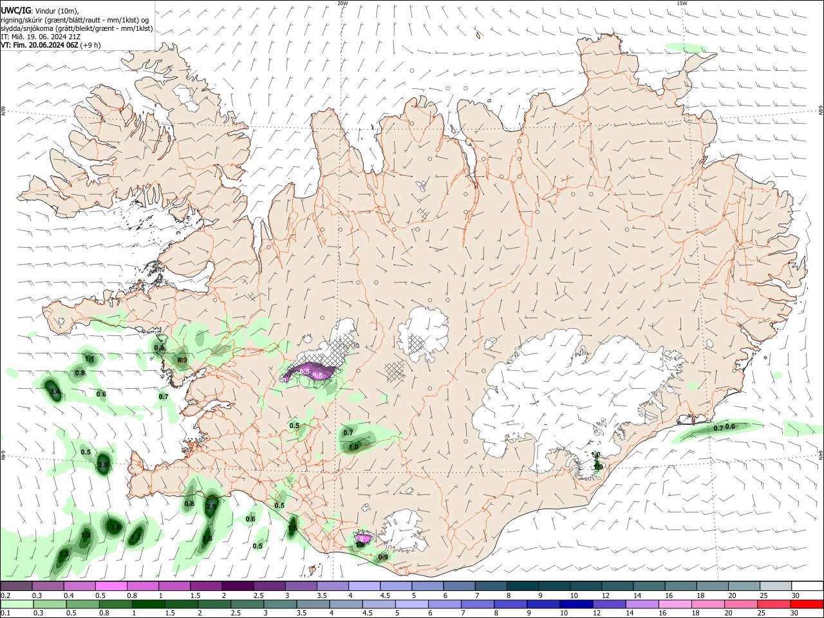The height and width of the screenshot is (618, 824).
Task: Select the light lavender upper swatch labeled 4
Action: [x=364, y=586]
